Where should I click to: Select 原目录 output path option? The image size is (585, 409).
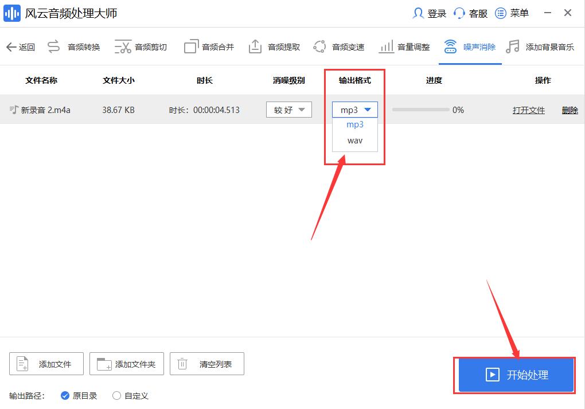click(79, 396)
